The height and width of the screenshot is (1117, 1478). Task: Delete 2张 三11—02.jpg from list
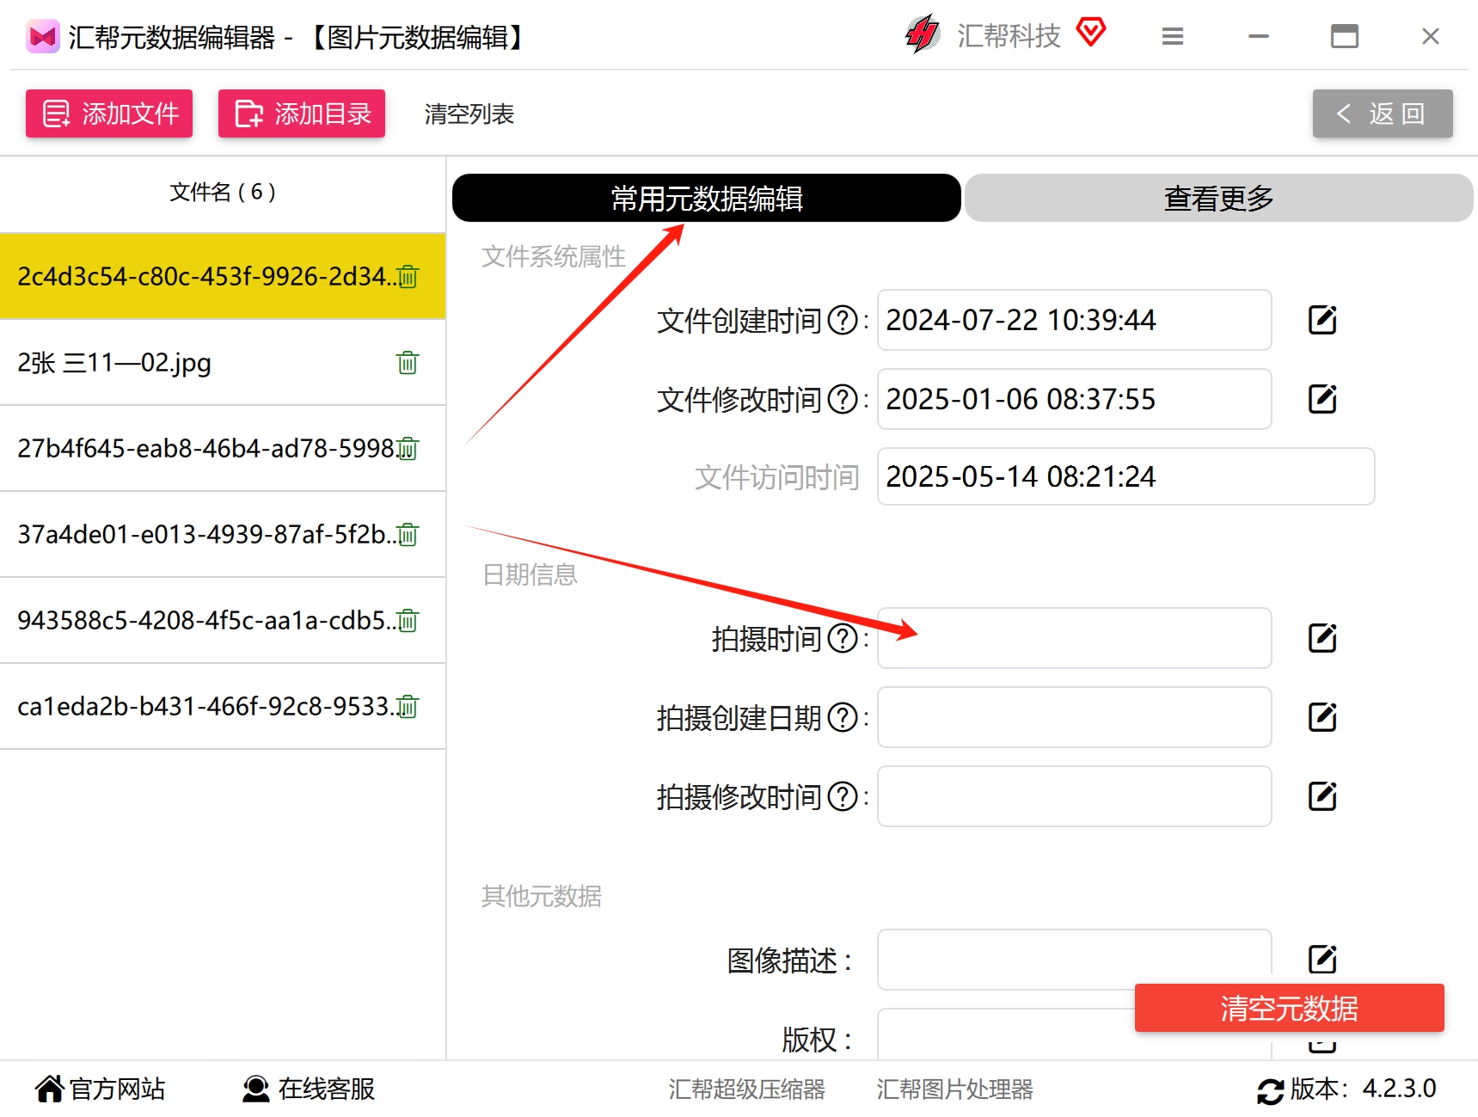408,363
